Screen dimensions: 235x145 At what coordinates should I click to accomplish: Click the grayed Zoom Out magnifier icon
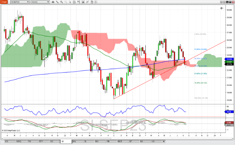66,2
